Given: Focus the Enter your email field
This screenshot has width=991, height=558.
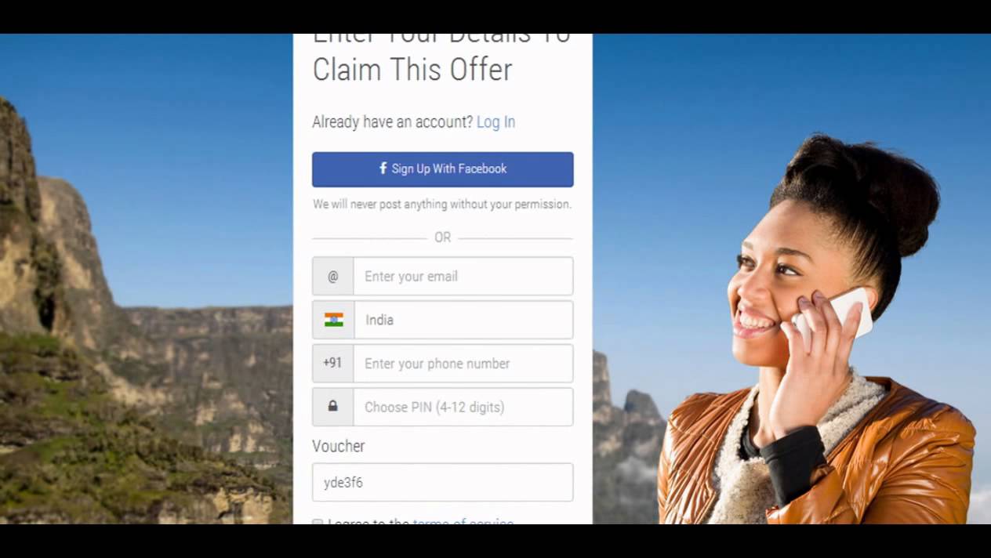Looking at the screenshot, I should [x=463, y=277].
